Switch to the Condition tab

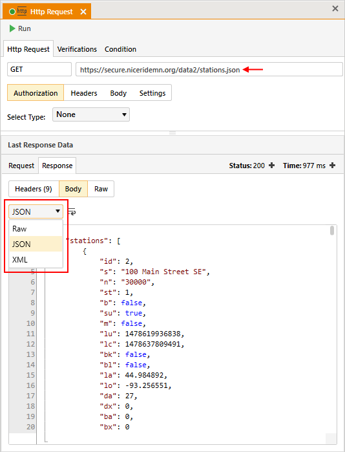pyautogui.click(x=120, y=49)
